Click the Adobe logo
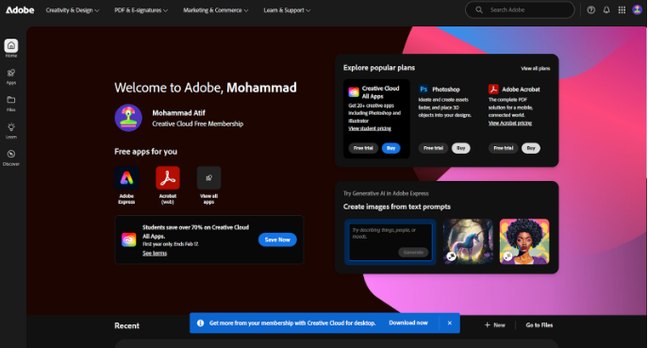 (20, 10)
